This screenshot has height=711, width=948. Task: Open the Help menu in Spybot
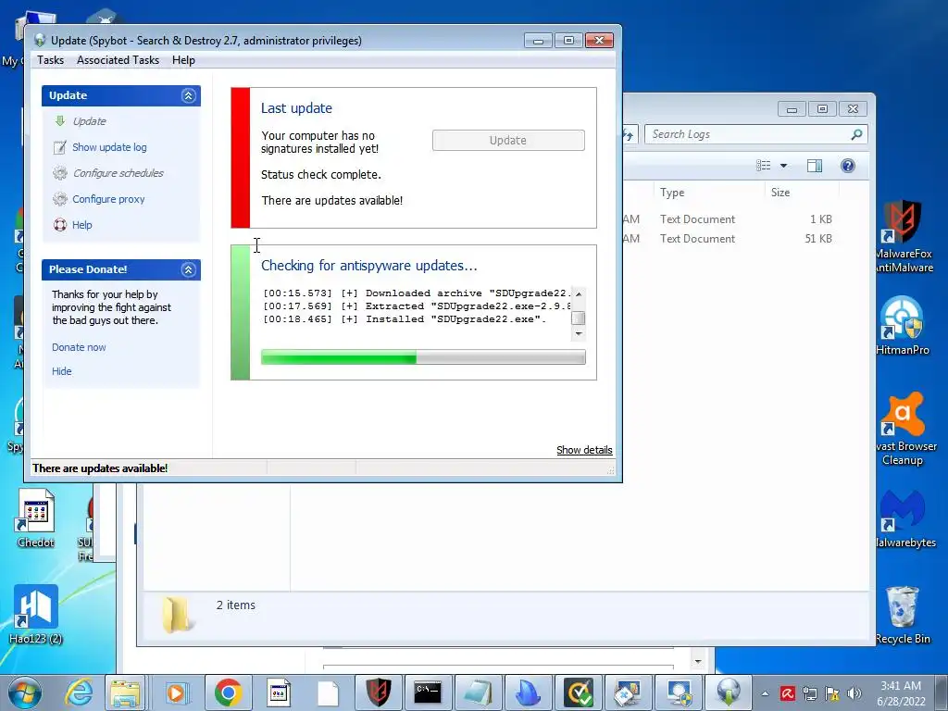pos(183,60)
